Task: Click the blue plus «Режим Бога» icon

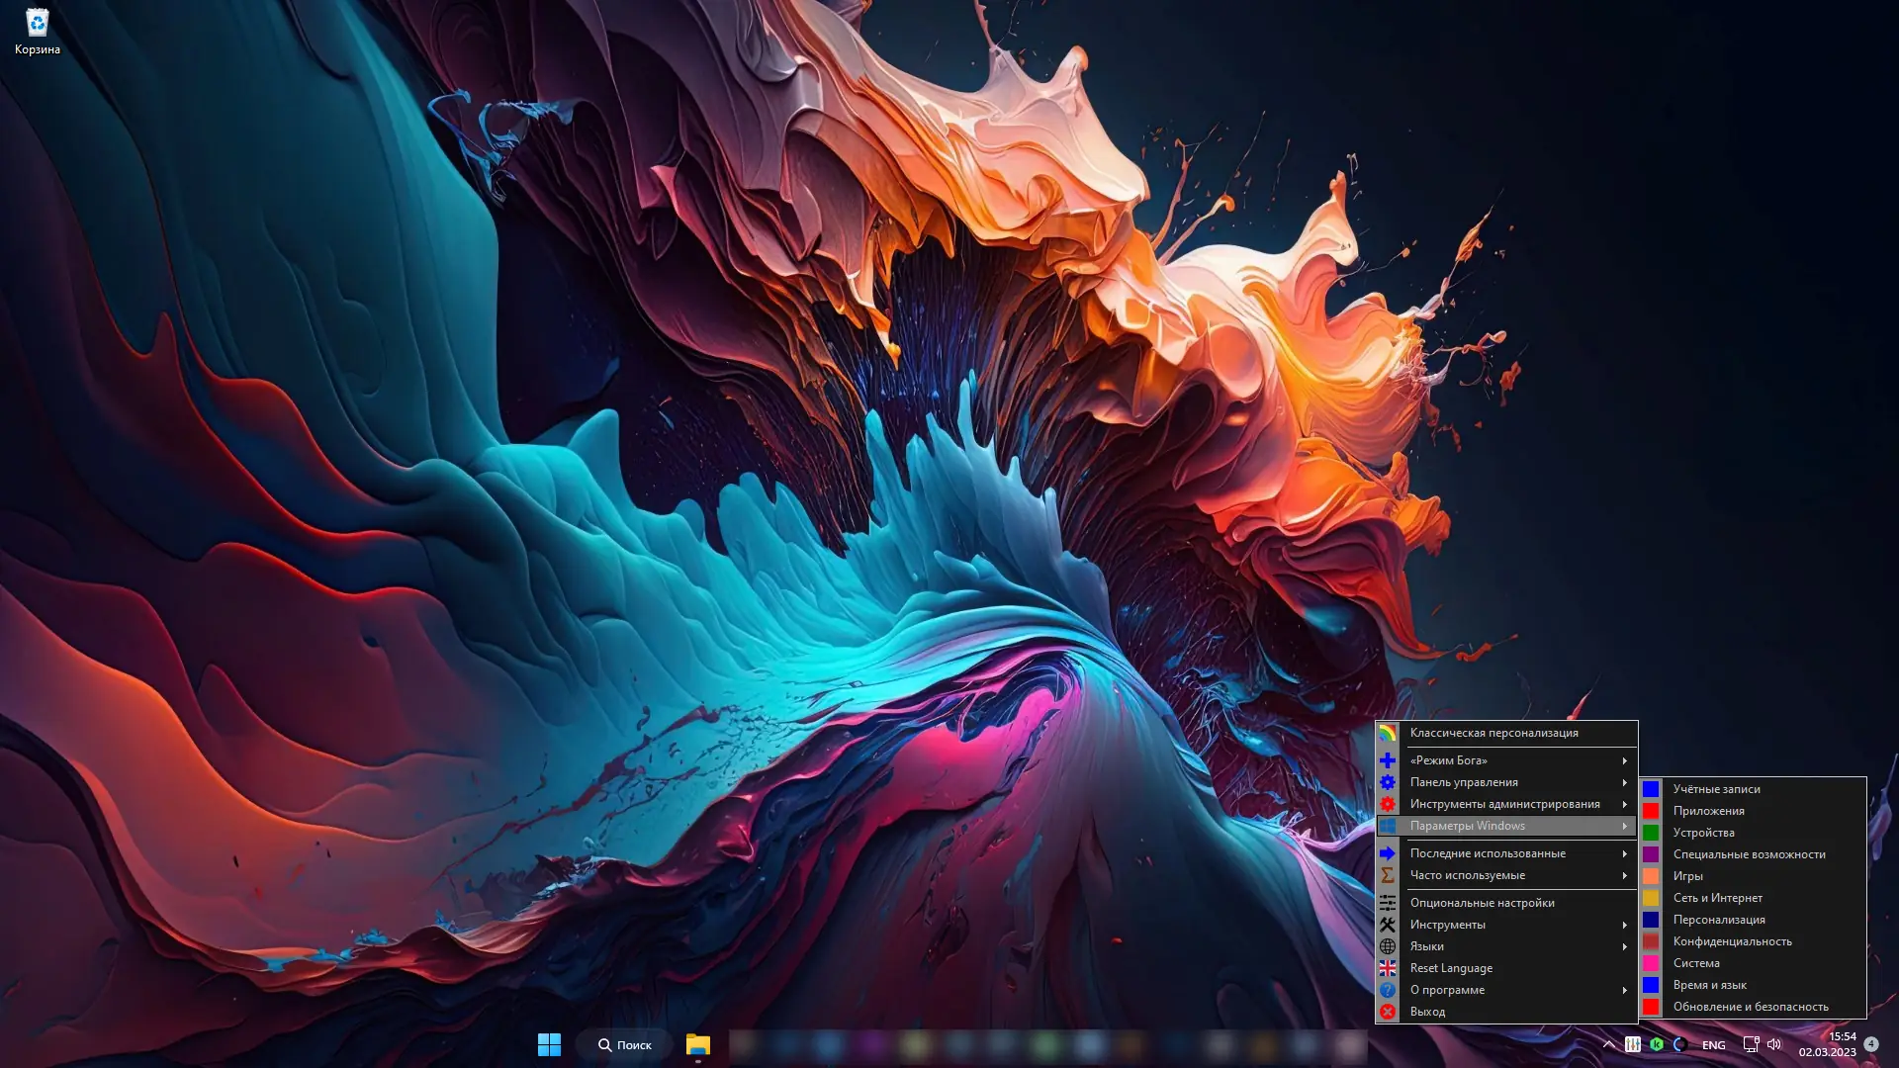Action: [x=1388, y=760]
